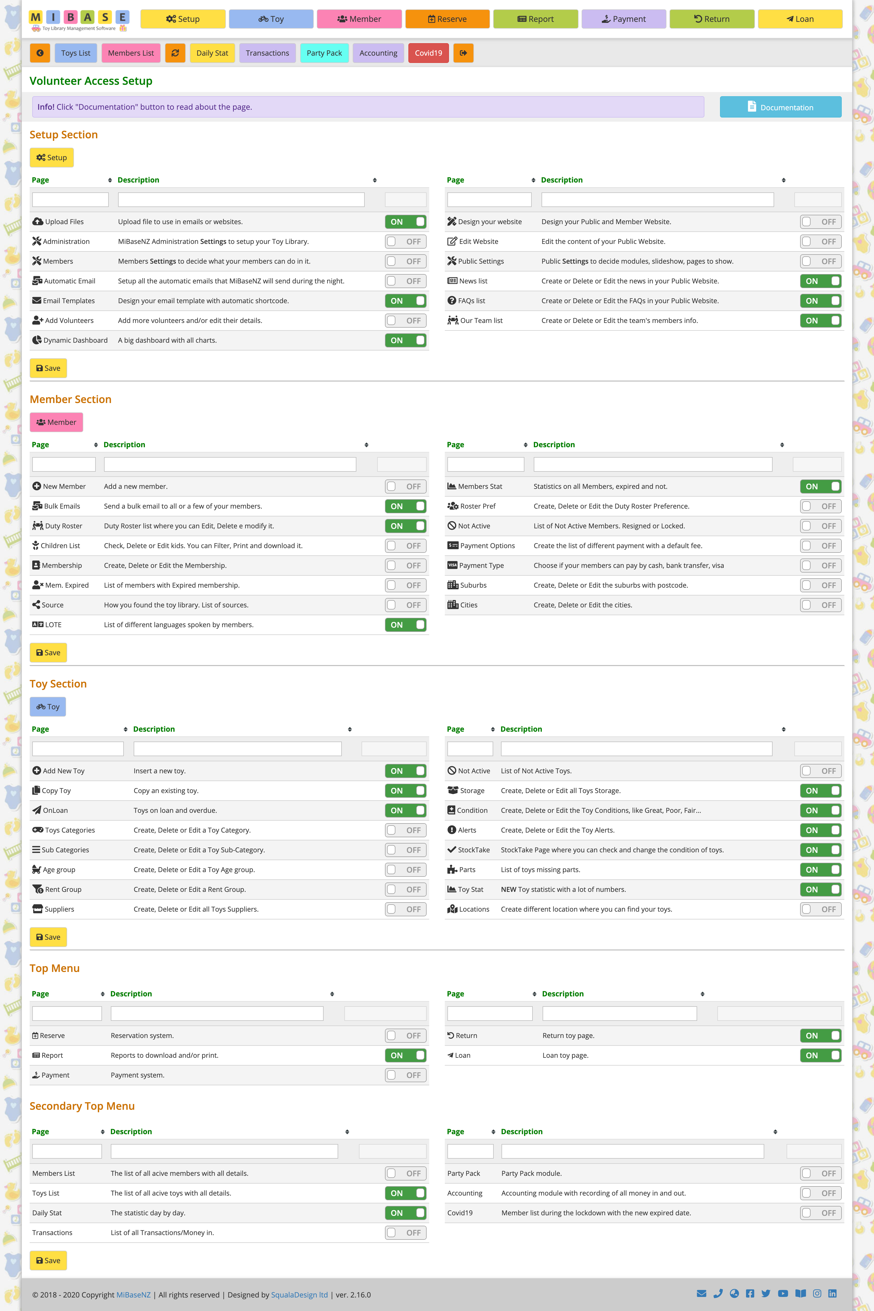This screenshot has height=1311, width=874.
Task: Open the Member top menu
Action: (x=359, y=19)
